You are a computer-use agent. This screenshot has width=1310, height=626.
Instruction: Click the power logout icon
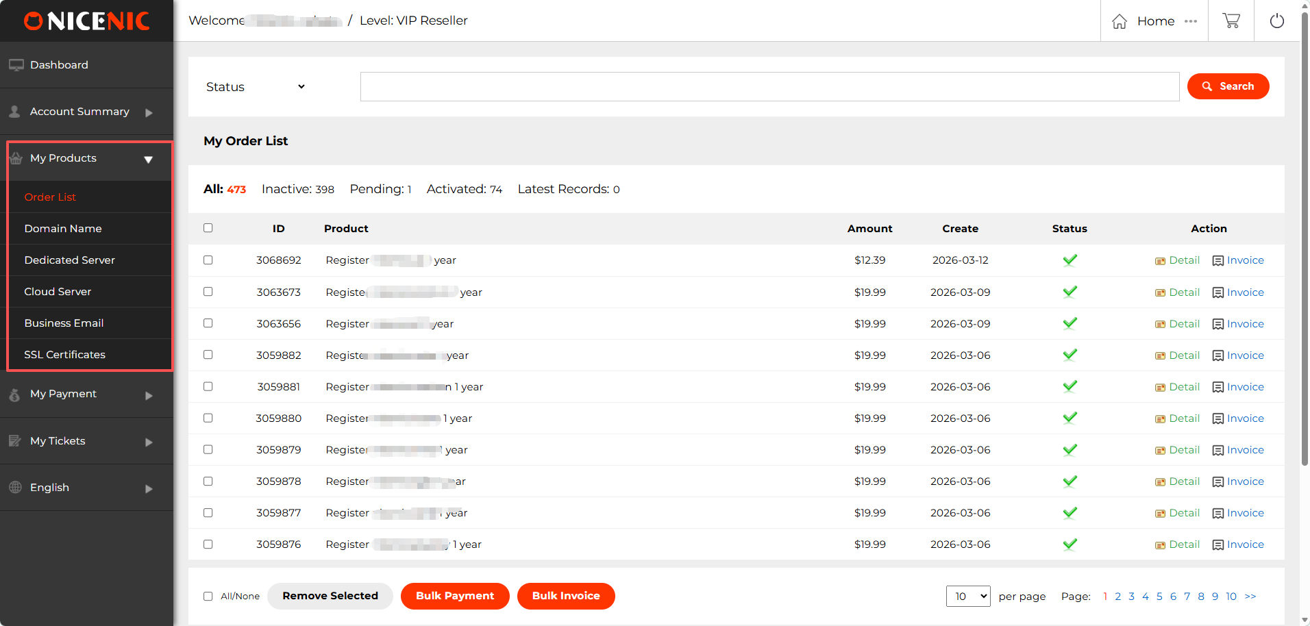click(1276, 21)
